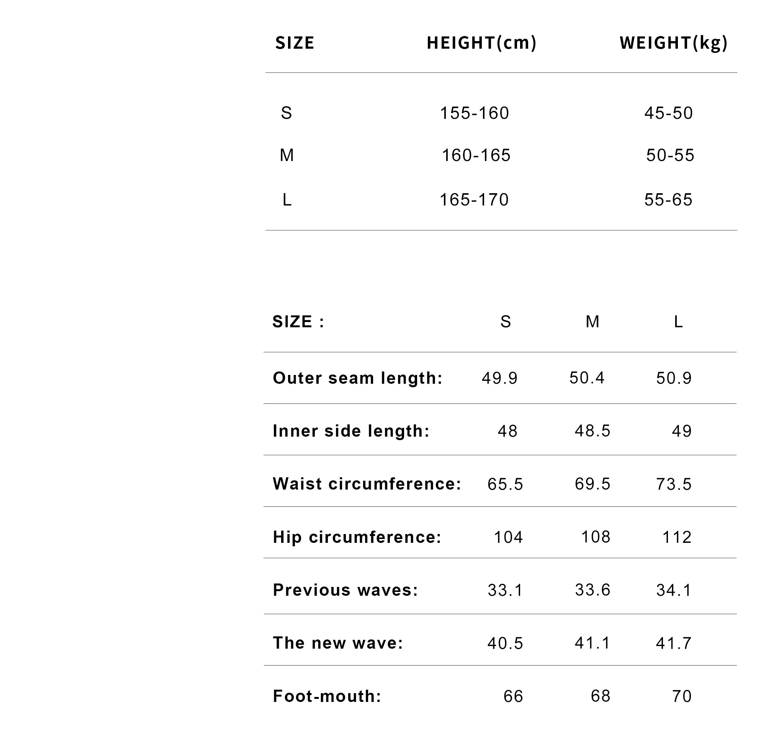This screenshot has width=766, height=733.
Task: Click the WEIGHT(kg) column header
Action: (673, 43)
